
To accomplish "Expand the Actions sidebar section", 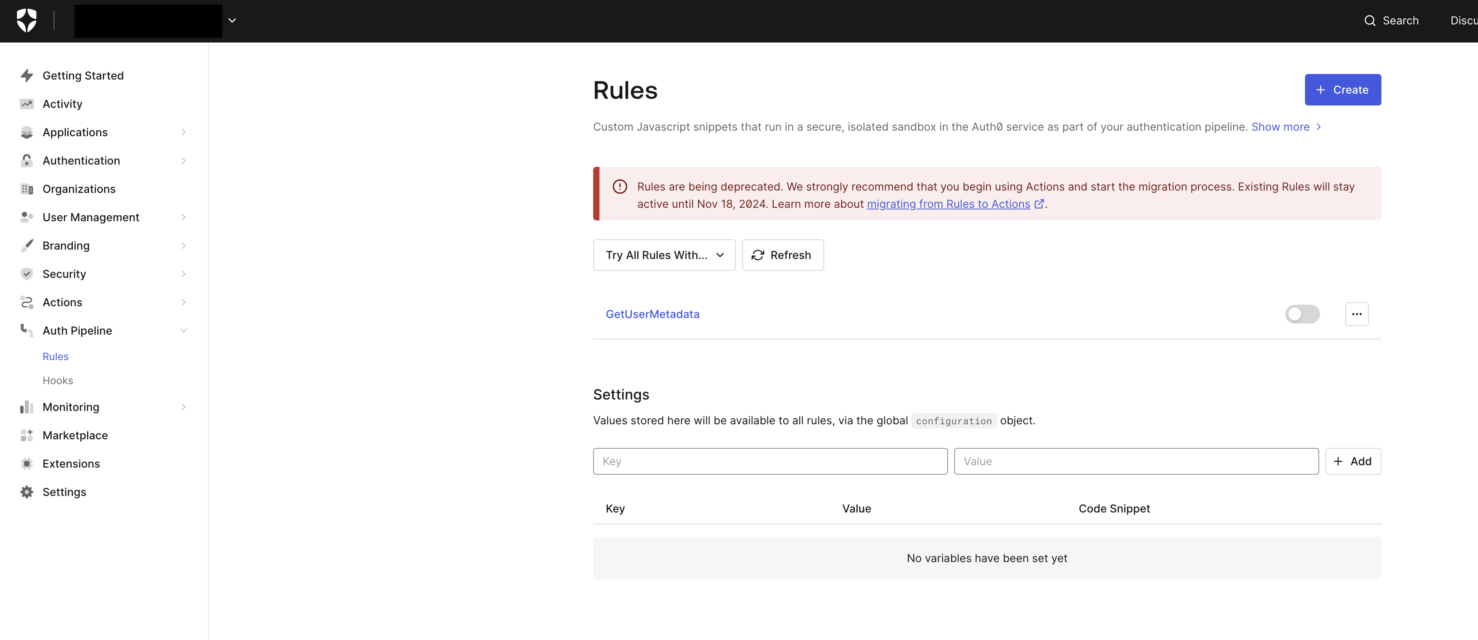I will click(183, 302).
